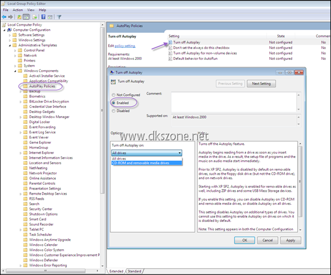Expand the Remote Desktop Services node
Image resolution: width=331 pixels, height=275 pixels.
pos(21,194)
